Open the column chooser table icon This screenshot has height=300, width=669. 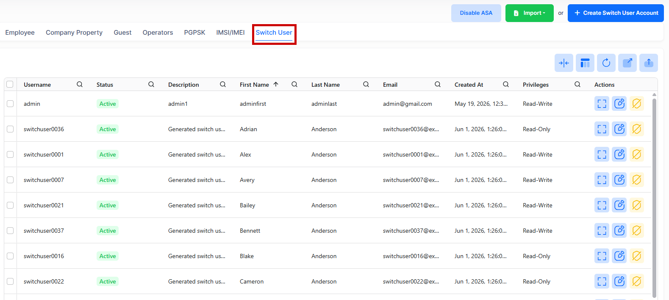585,63
